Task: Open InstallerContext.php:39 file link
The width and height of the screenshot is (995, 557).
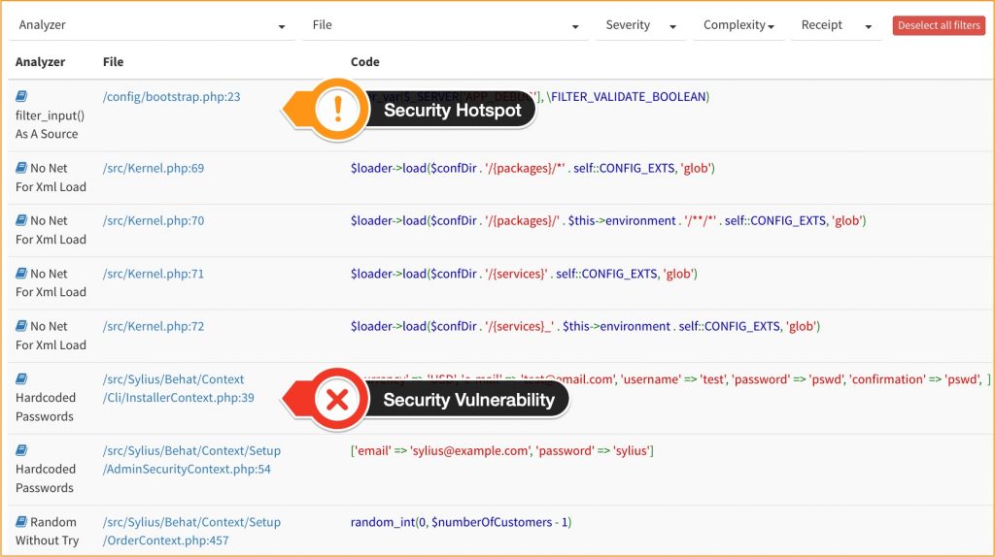Action: pyautogui.click(x=179, y=388)
